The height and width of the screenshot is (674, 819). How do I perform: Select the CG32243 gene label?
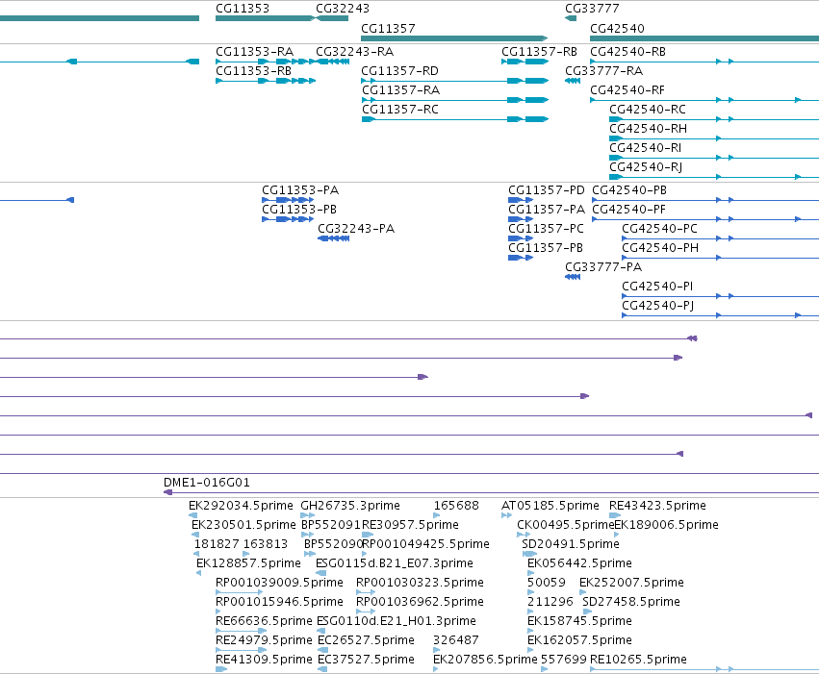coord(343,9)
